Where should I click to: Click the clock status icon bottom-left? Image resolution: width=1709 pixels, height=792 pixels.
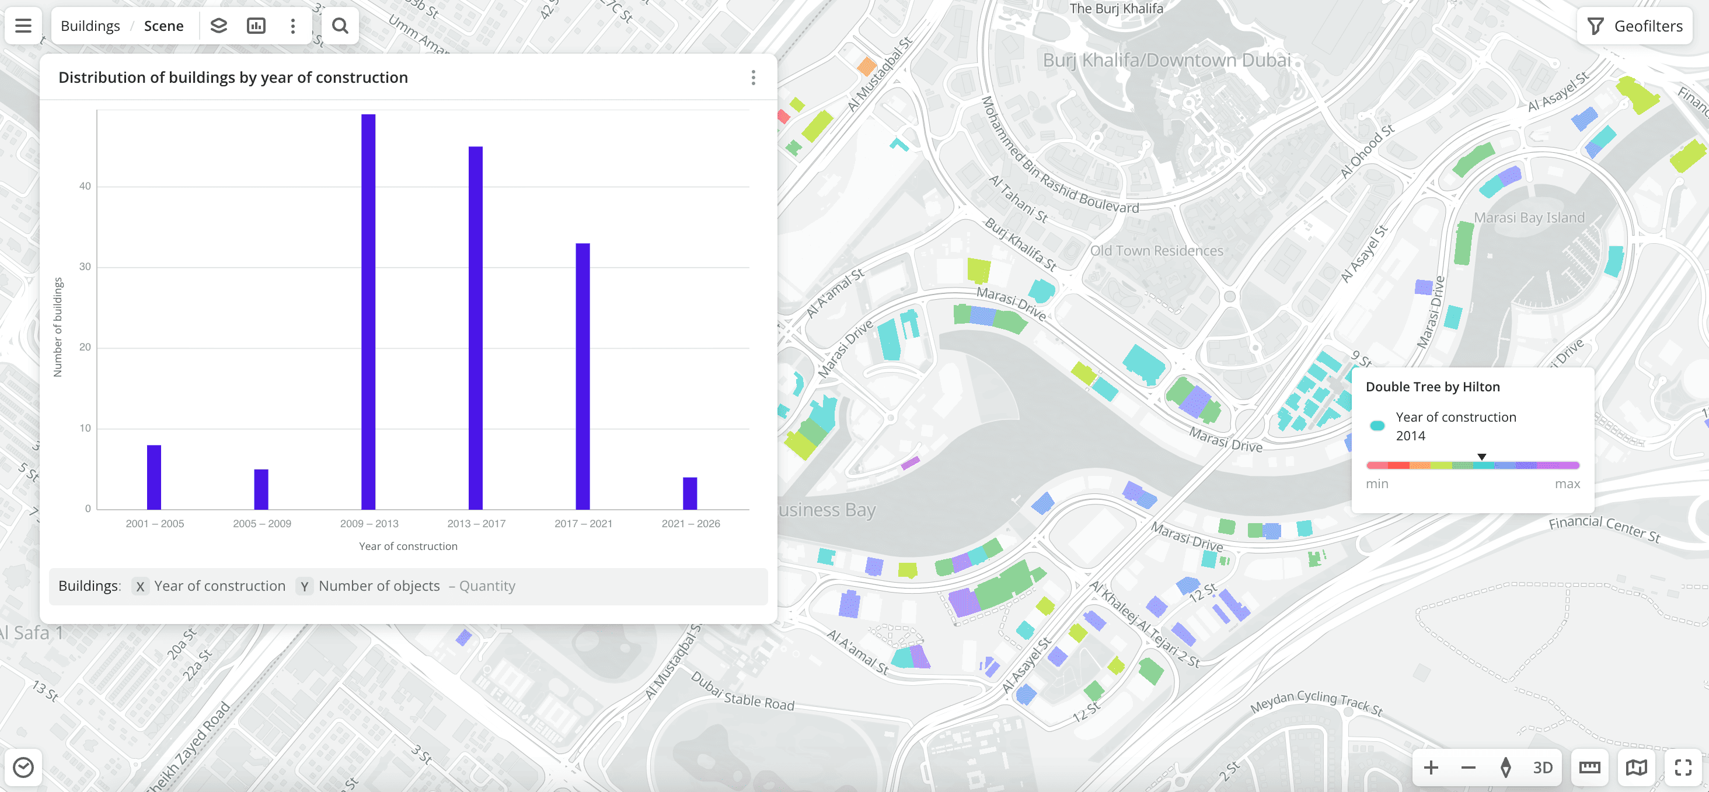coord(23,768)
